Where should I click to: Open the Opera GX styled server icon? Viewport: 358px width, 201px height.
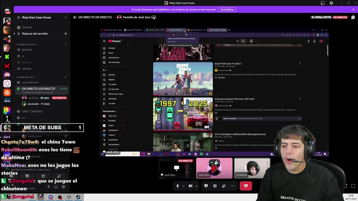coord(7,83)
